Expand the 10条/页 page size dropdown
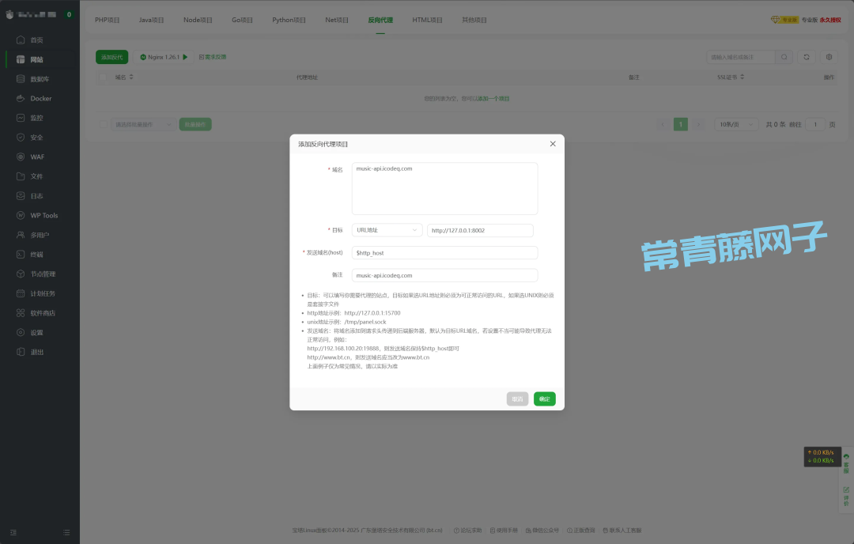The height and width of the screenshot is (544, 854). point(736,124)
